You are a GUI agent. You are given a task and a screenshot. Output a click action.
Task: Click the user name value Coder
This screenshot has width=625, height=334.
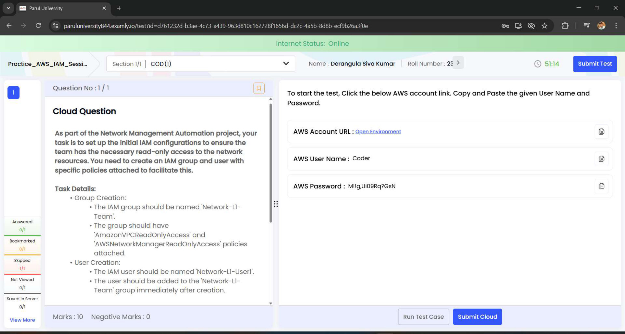pyautogui.click(x=361, y=158)
